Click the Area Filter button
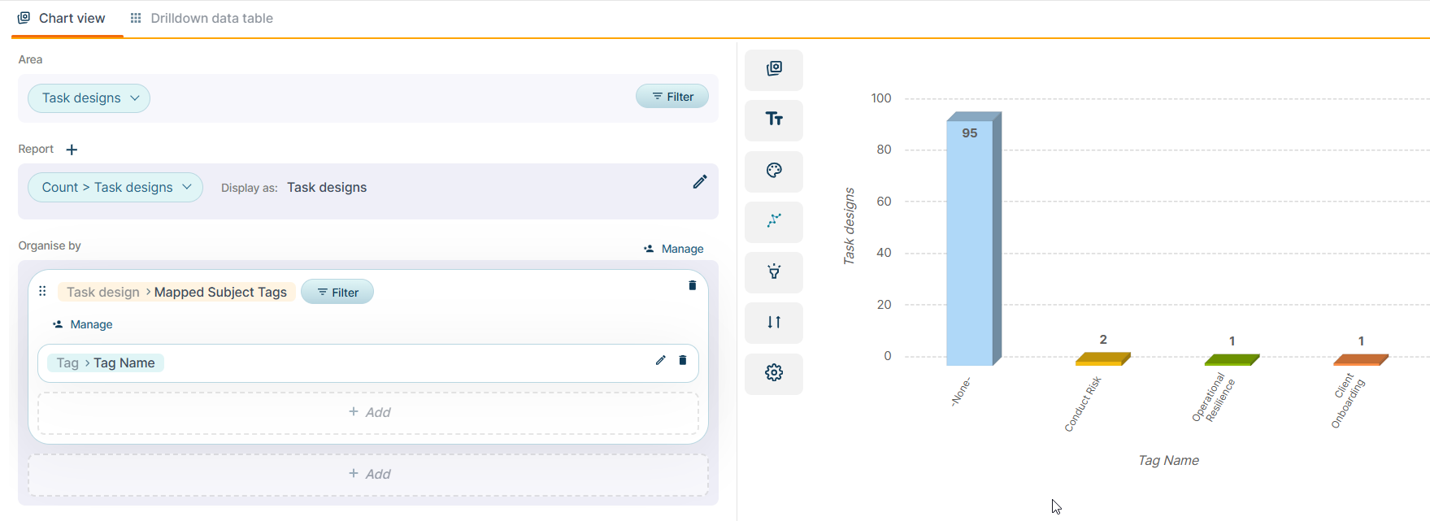 tap(672, 97)
